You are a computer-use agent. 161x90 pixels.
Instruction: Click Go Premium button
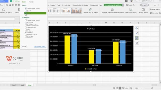pos(147,1)
